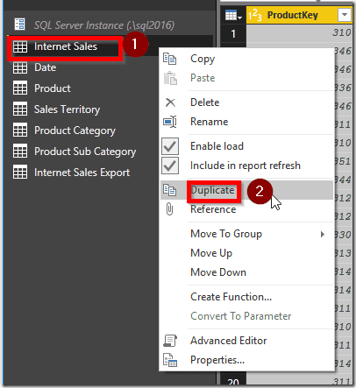
Task: Choose Move To Group menu entry
Action: click(x=246, y=234)
